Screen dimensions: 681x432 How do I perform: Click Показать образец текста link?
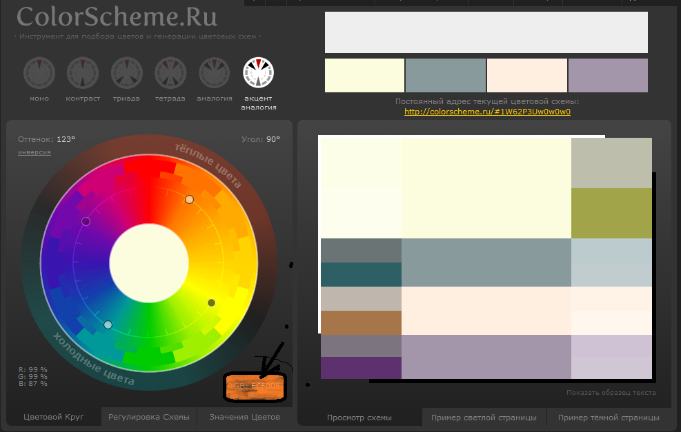[611, 393]
